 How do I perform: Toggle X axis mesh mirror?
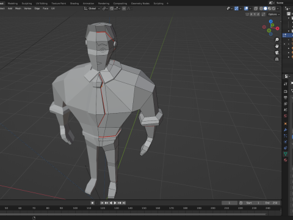(x=251, y=14)
